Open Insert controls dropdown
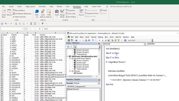The width and height of the screenshot is (179, 101). (57, 13)
